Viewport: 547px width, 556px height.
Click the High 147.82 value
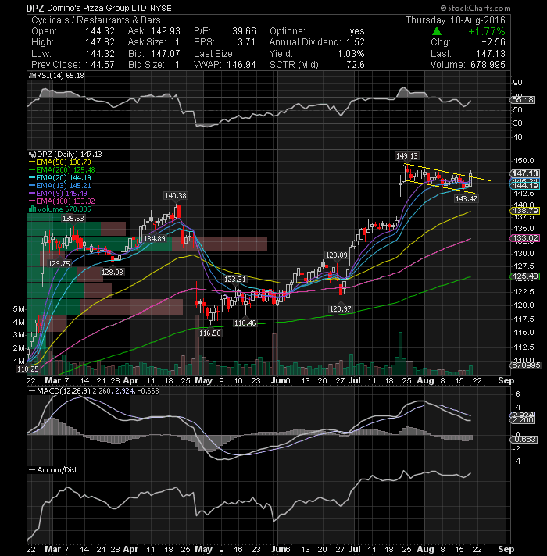[100, 42]
